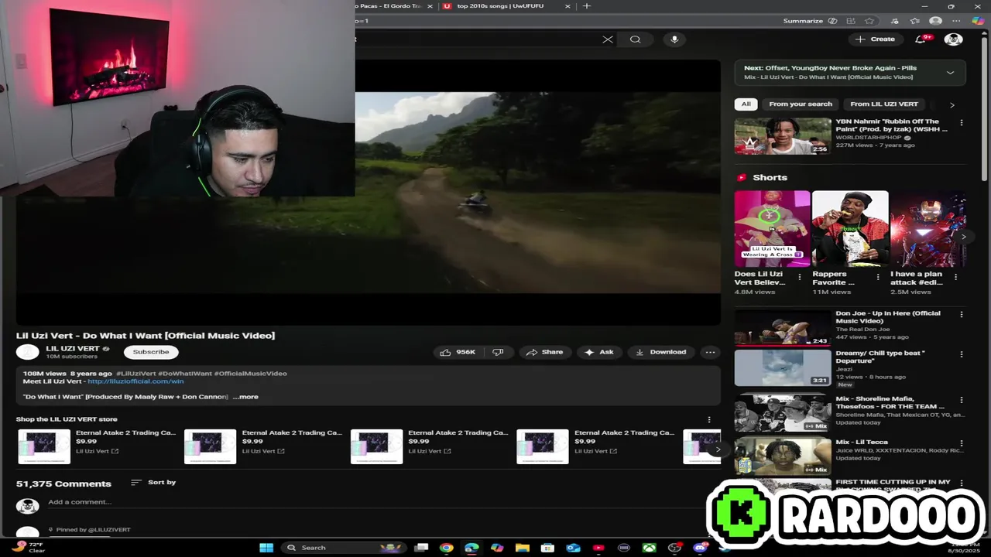Open liluziofficial.com/win link
The image size is (991, 557).
(135, 381)
